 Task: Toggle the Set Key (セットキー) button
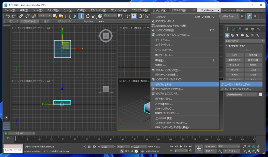[x=210, y=151]
